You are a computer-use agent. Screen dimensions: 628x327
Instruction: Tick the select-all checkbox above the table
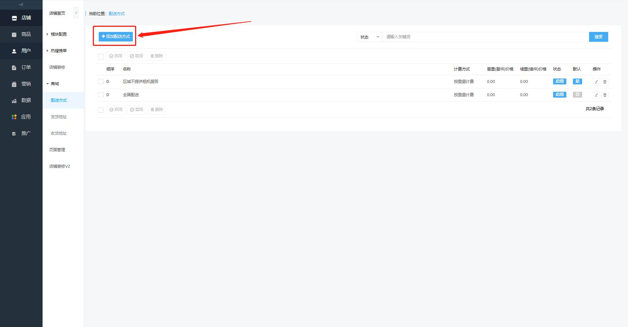pos(101,57)
